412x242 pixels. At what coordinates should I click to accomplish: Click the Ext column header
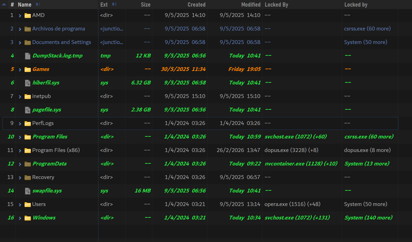[x=104, y=5]
